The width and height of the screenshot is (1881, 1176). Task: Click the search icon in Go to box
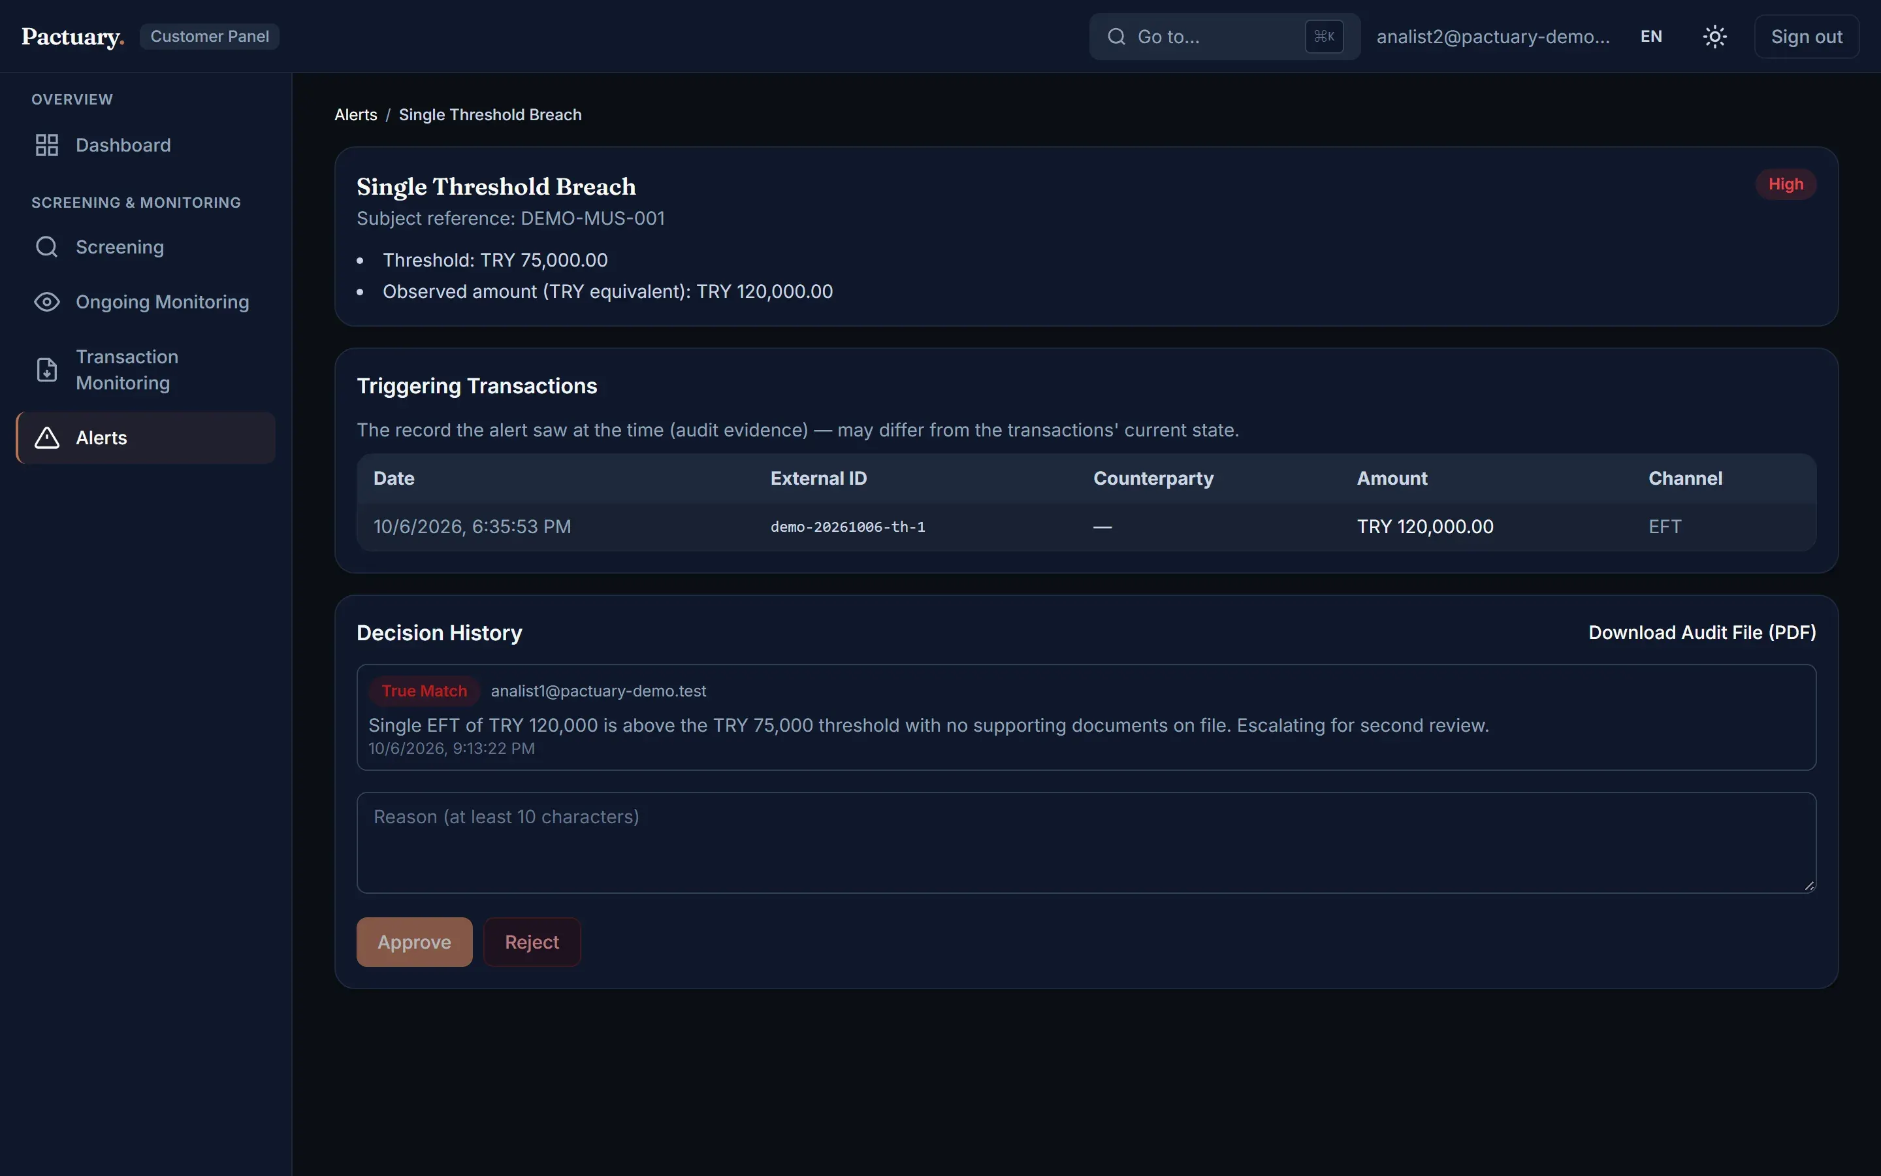[1116, 37]
